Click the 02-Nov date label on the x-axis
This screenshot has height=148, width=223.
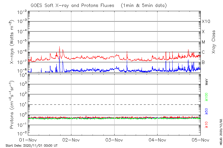click(71, 140)
